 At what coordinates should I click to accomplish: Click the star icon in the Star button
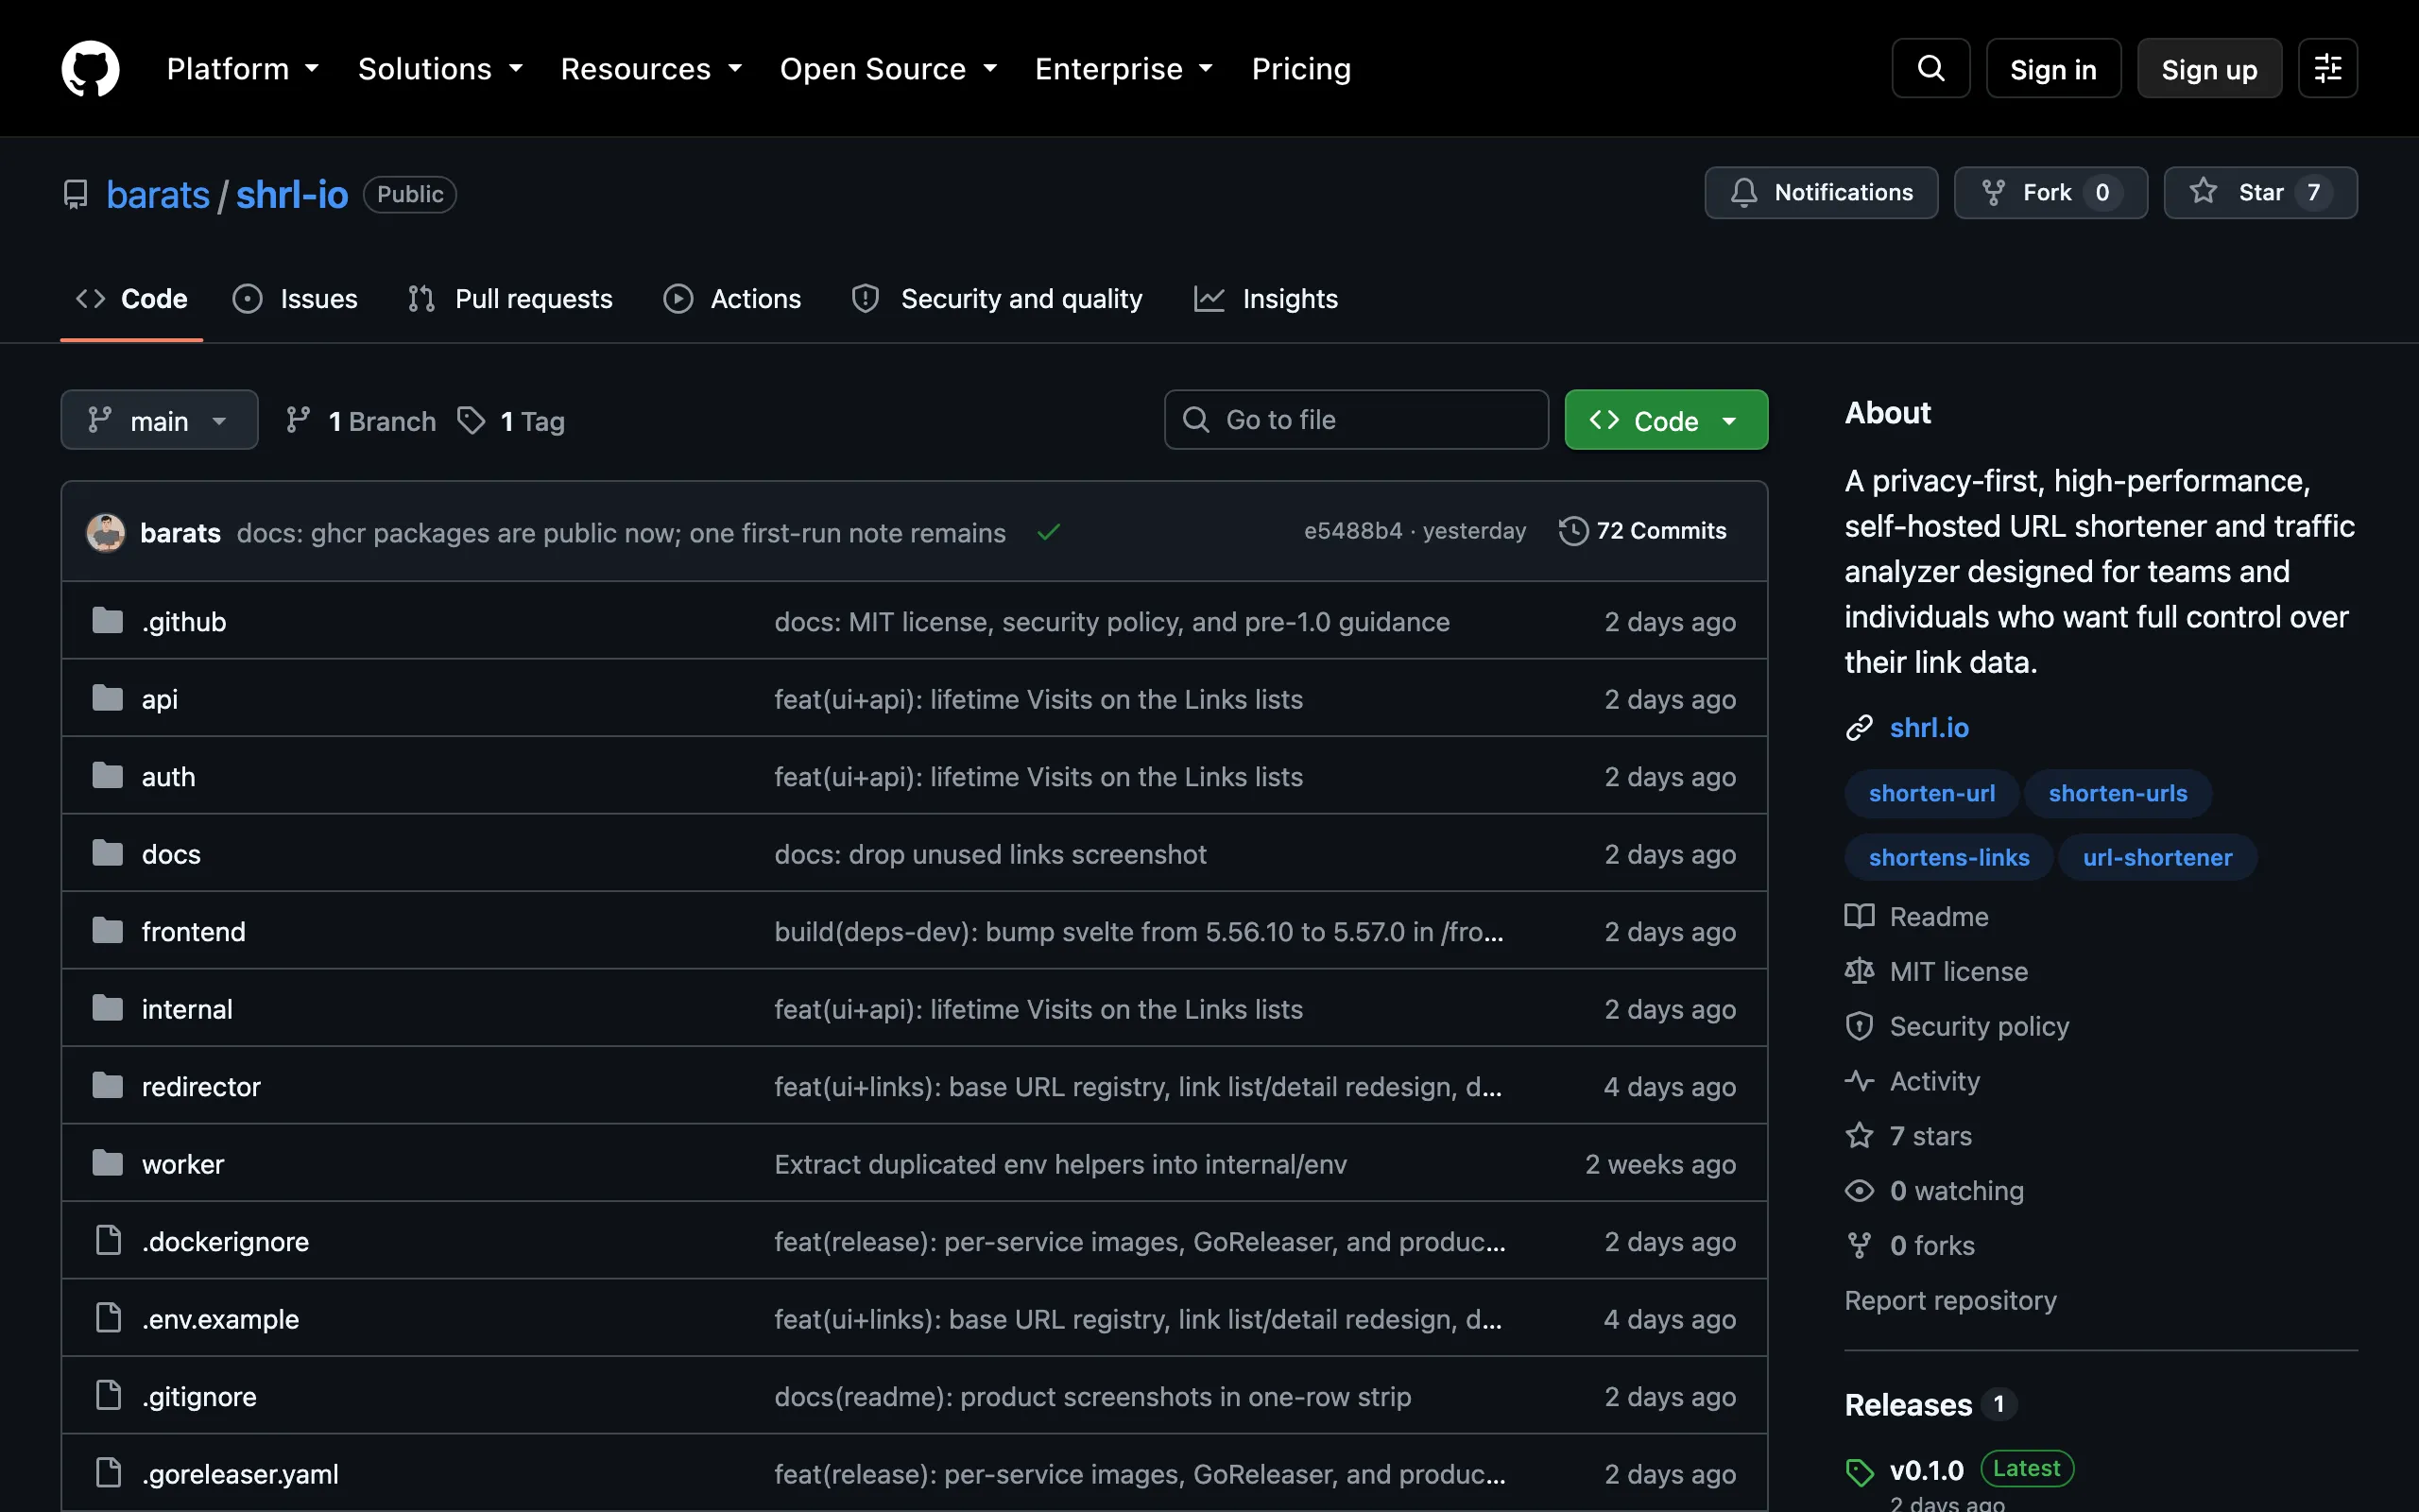(2204, 191)
